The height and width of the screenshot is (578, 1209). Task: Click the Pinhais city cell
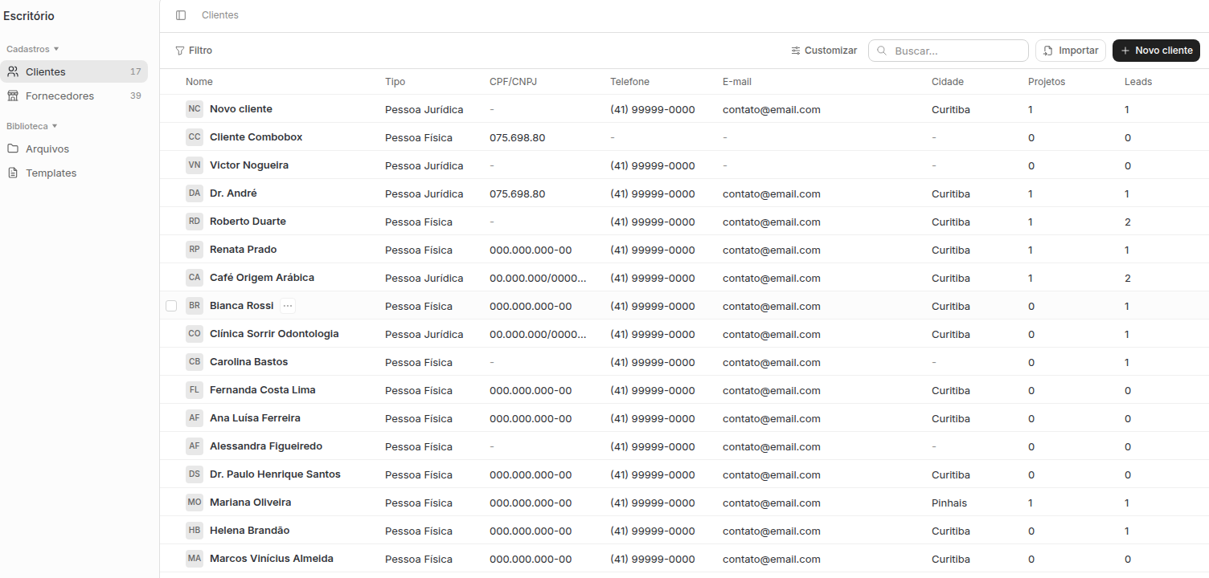click(x=949, y=503)
